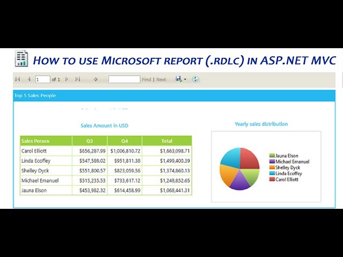Click the report document icon beside the title
The width and height of the screenshot is (343, 257).
pos(21,58)
